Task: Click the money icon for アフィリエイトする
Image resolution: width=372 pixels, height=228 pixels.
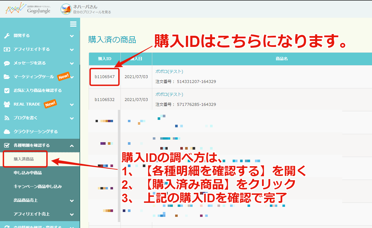Action: [7, 49]
